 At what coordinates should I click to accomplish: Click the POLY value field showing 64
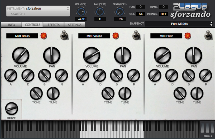141,14
